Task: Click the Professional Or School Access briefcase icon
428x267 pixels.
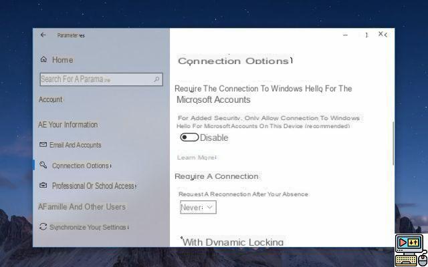Action: pos(43,186)
